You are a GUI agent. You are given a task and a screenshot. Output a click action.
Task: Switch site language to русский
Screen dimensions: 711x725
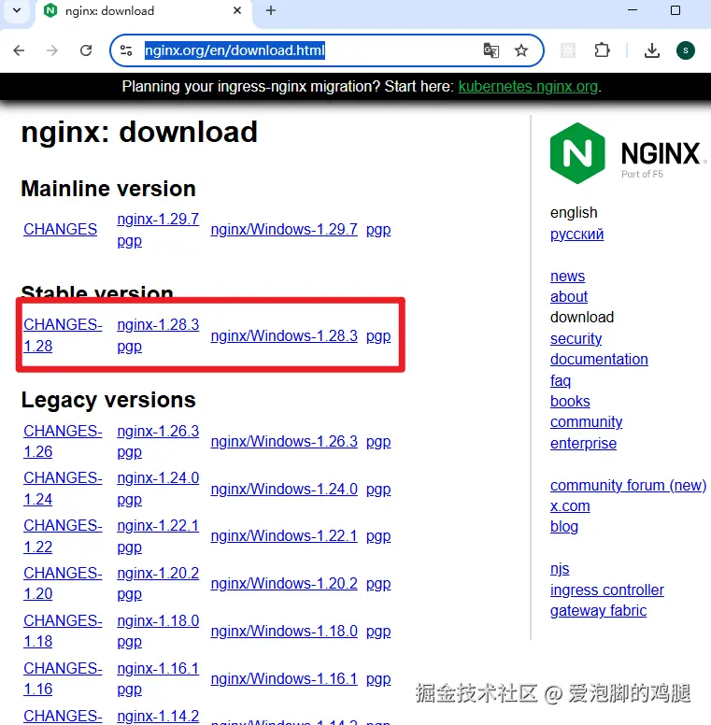(x=576, y=235)
